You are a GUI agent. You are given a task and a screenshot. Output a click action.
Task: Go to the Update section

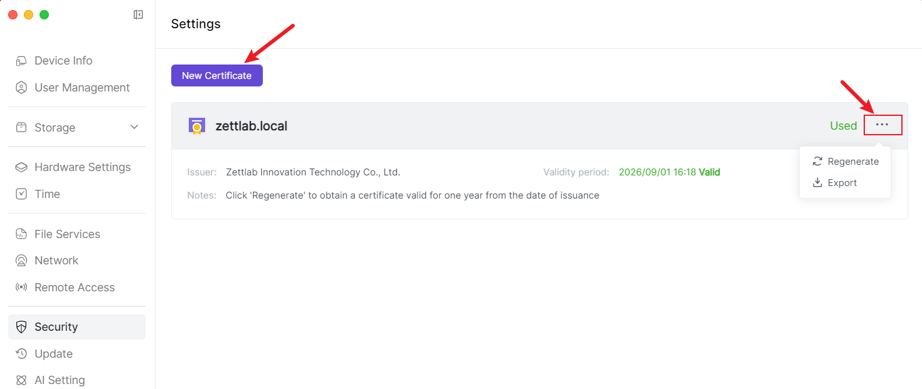53,354
